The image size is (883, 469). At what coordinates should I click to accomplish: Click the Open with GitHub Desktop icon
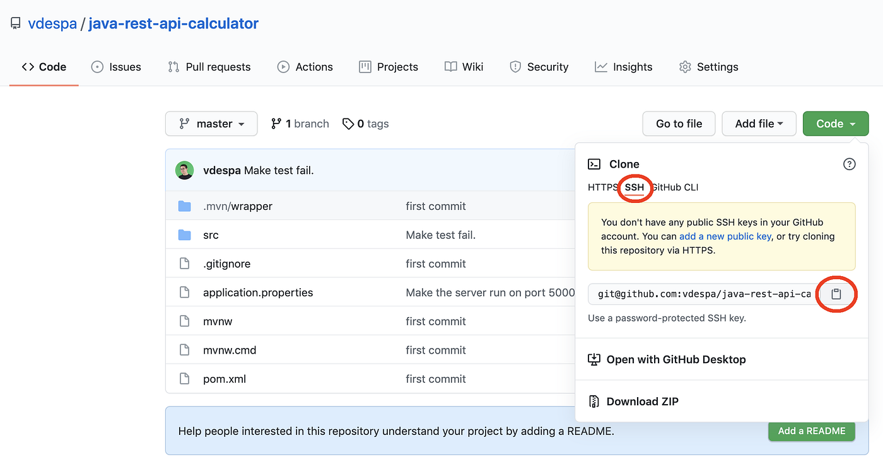click(x=594, y=359)
